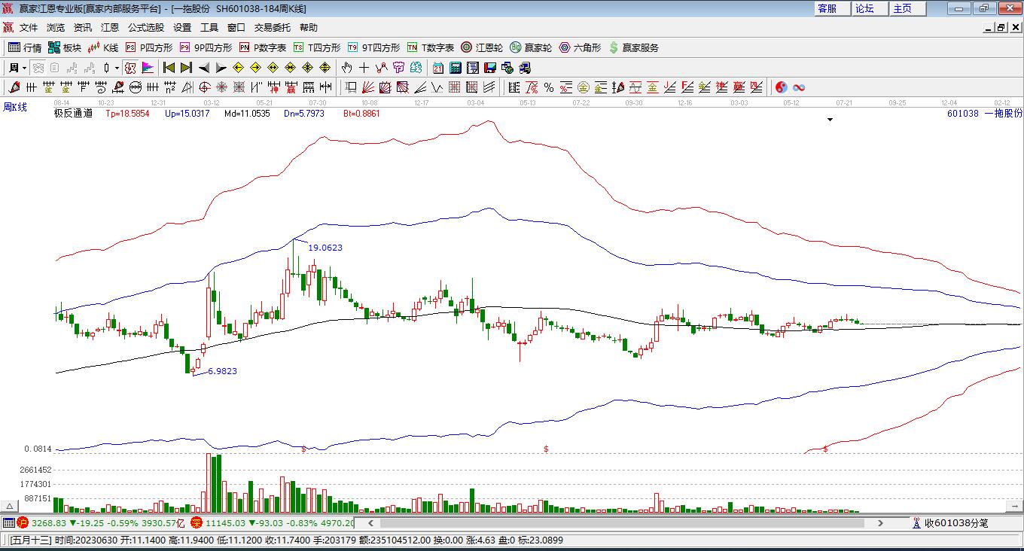This screenshot has width=1024, height=551.
Task: Click the yin-yang taiji icon
Action: point(781,87)
